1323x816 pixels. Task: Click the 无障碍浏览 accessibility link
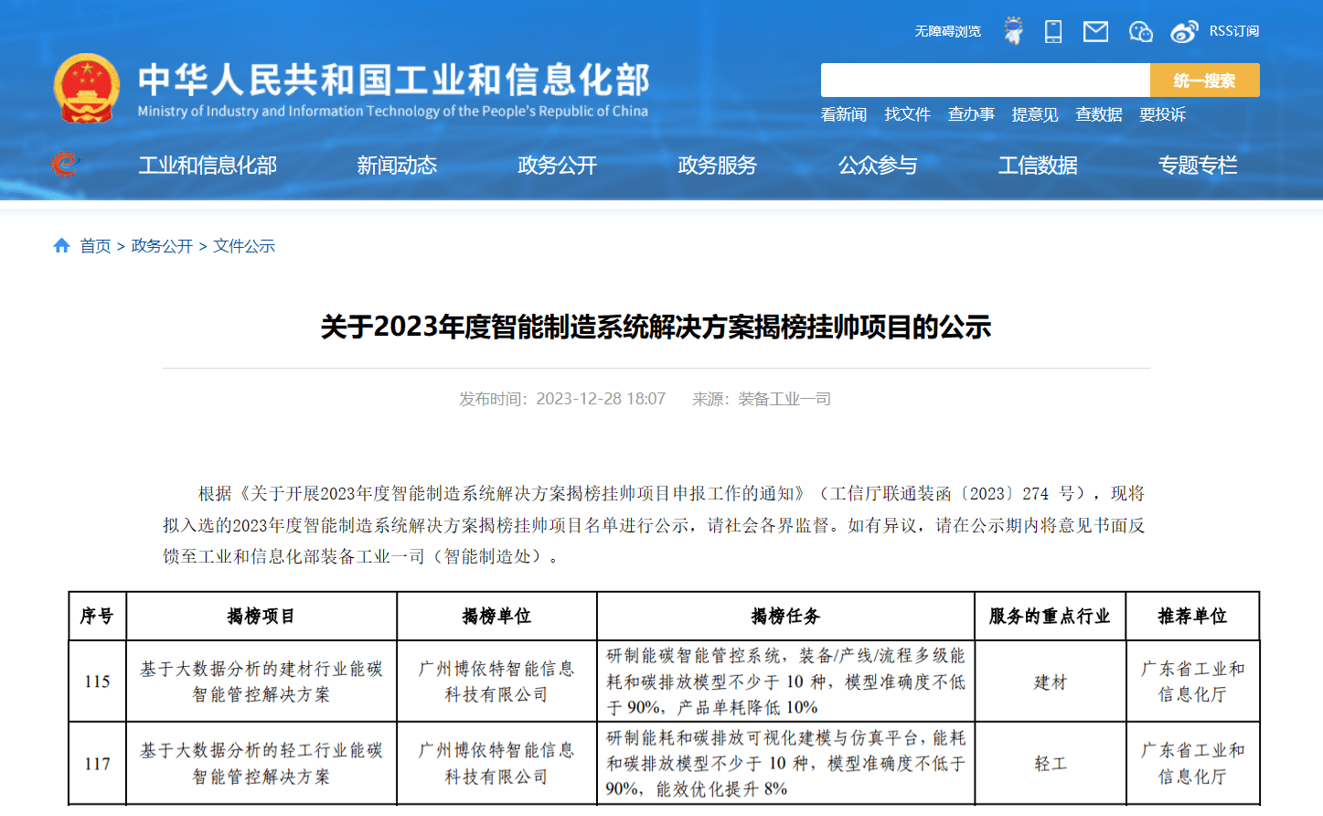point(947,32)
